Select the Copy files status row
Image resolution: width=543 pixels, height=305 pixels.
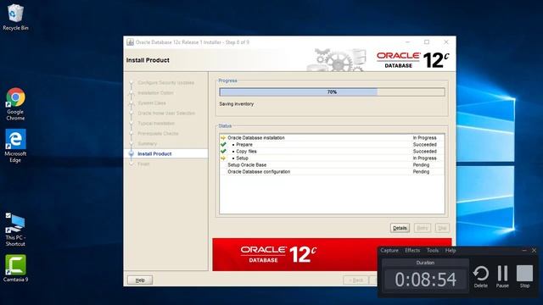point(332,151)
